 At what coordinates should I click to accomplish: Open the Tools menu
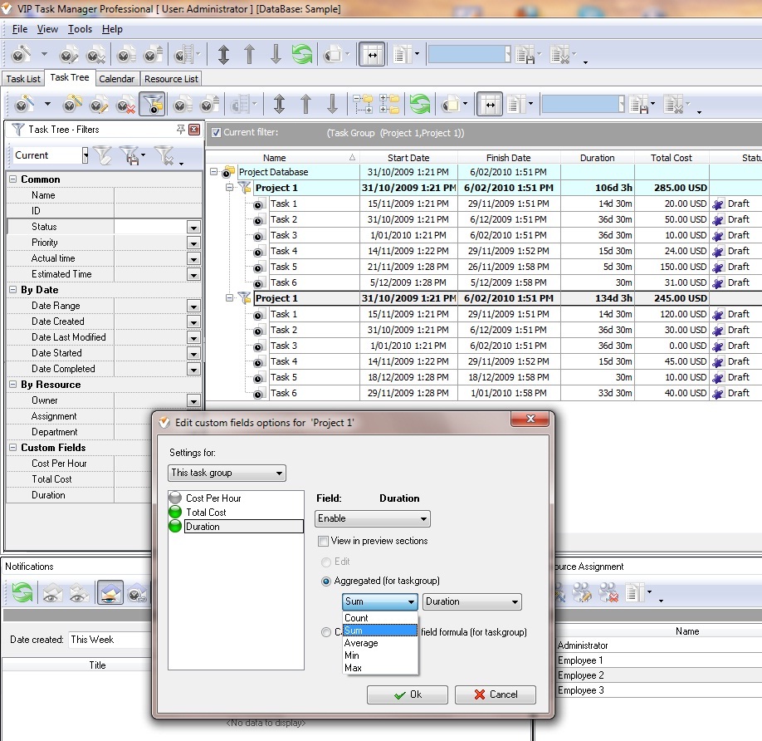[81, 29]
